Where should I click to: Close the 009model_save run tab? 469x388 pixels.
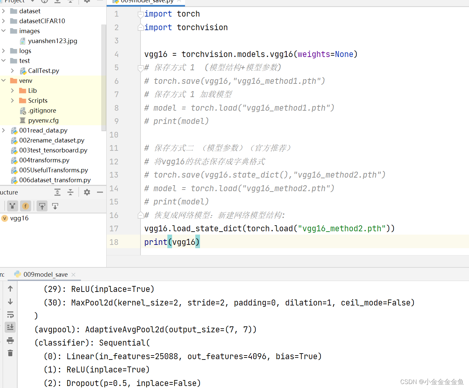[73, 274]
